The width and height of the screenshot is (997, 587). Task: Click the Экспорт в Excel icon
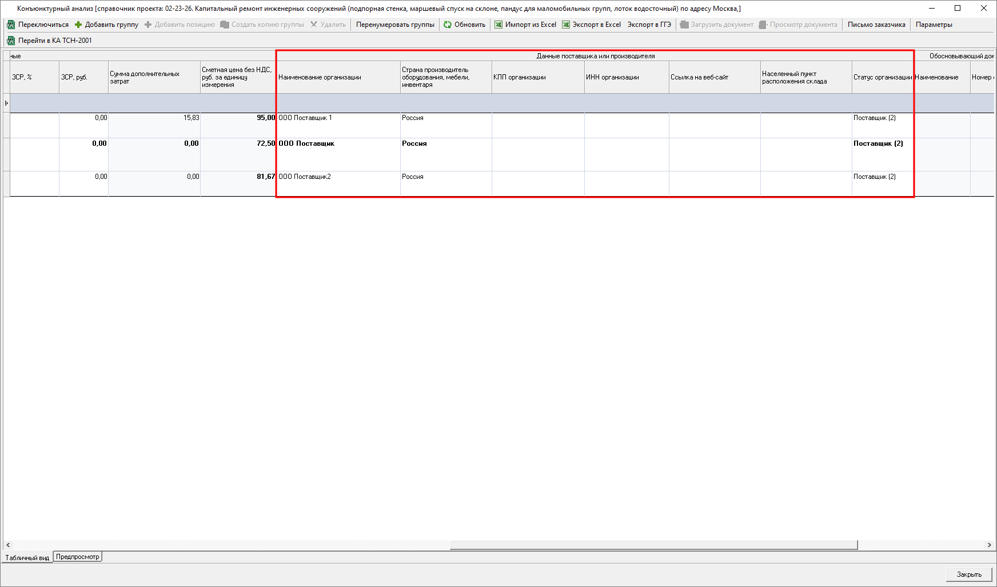[x=566, y=25]
